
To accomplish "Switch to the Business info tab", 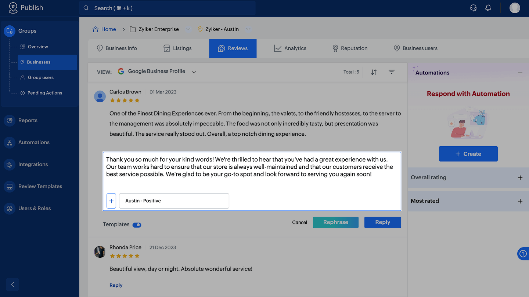I will click(117, 48).
